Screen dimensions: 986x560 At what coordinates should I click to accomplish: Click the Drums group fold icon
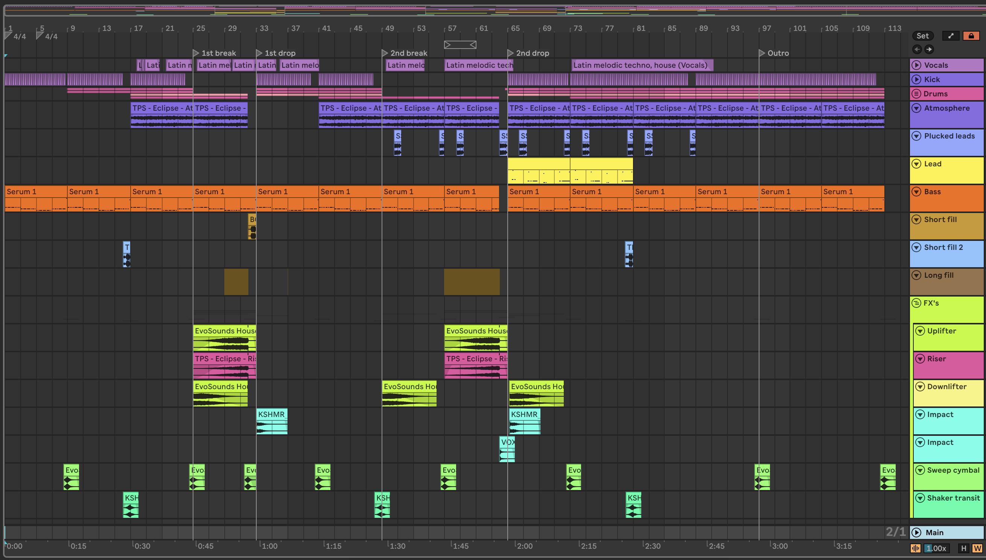(x=916, y=94)
